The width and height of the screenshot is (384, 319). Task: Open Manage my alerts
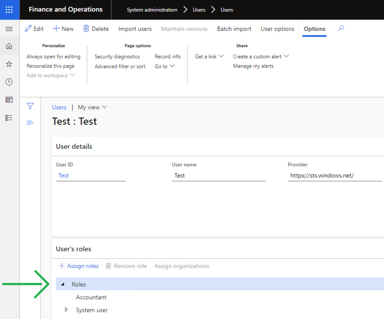click(253, 66)
